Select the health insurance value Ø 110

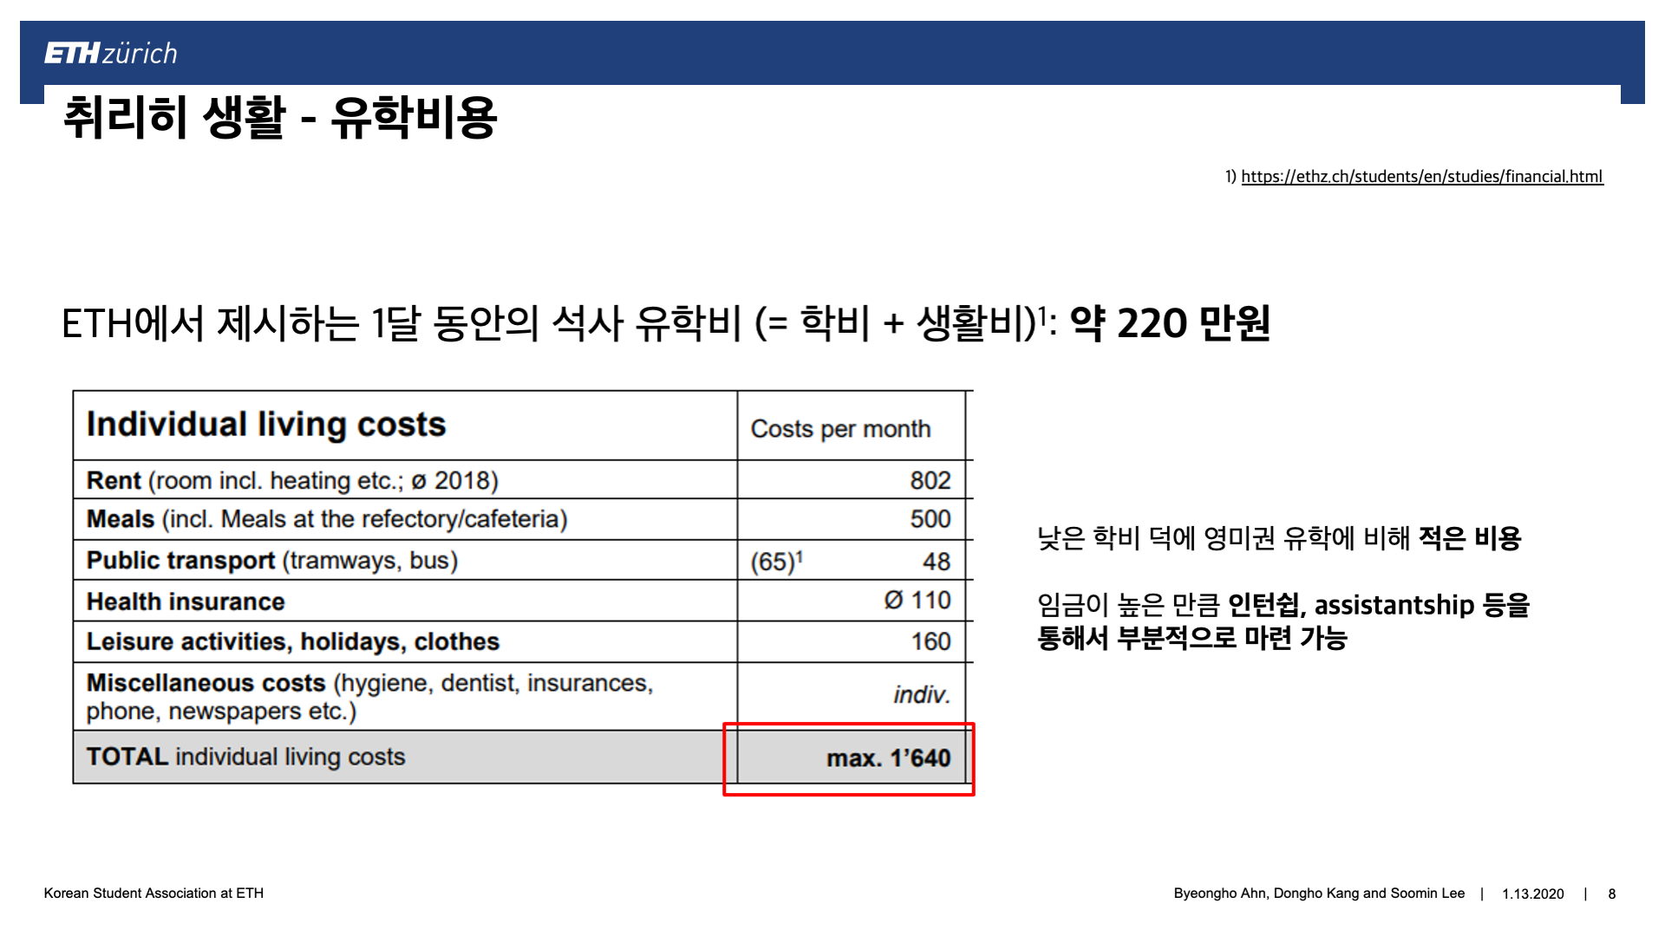coord(917,600)
